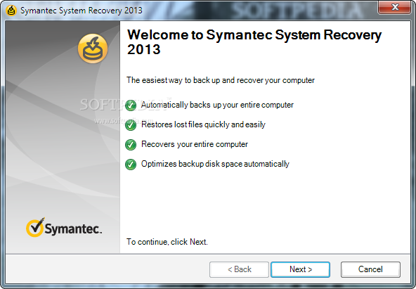This screenshot has width=416, height=289.
Task: Click green check beside Restores lost files
Action: pos(131,125)
